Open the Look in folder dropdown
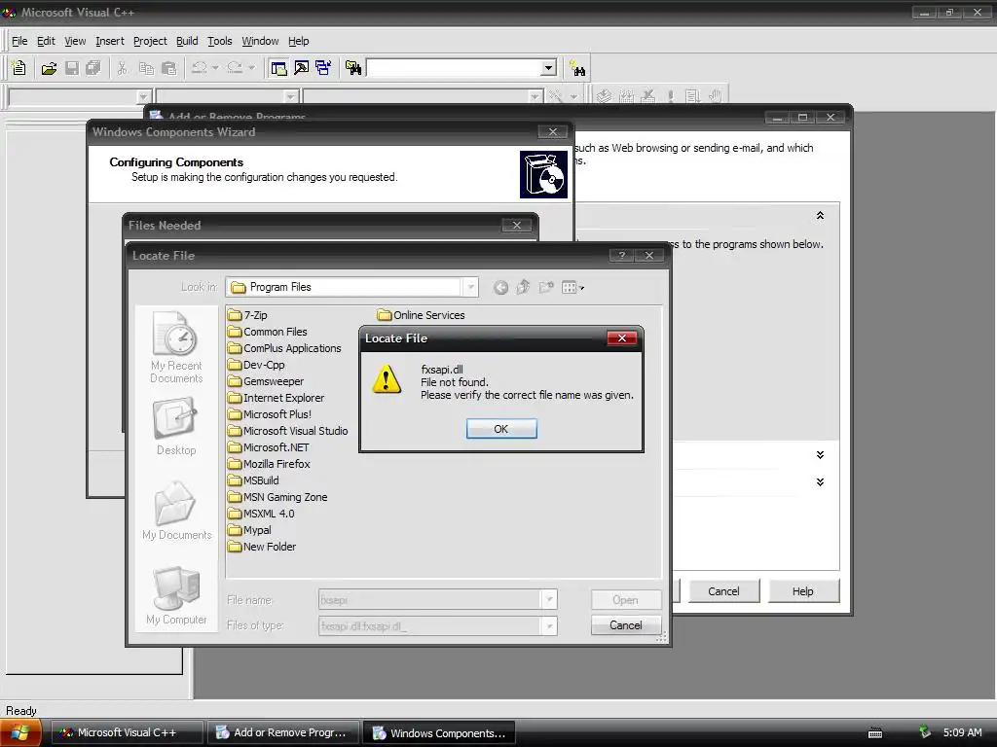The height and width of the screenshot is (747, 997). click(470, 287)
